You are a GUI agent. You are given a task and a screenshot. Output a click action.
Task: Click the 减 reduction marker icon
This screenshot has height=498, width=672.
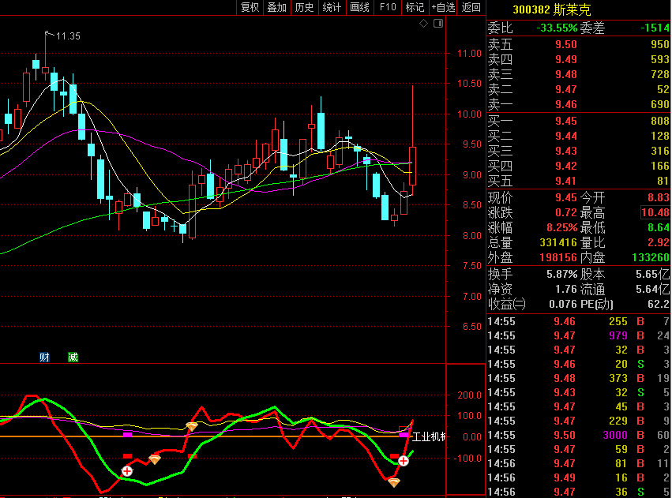(73, 357)
